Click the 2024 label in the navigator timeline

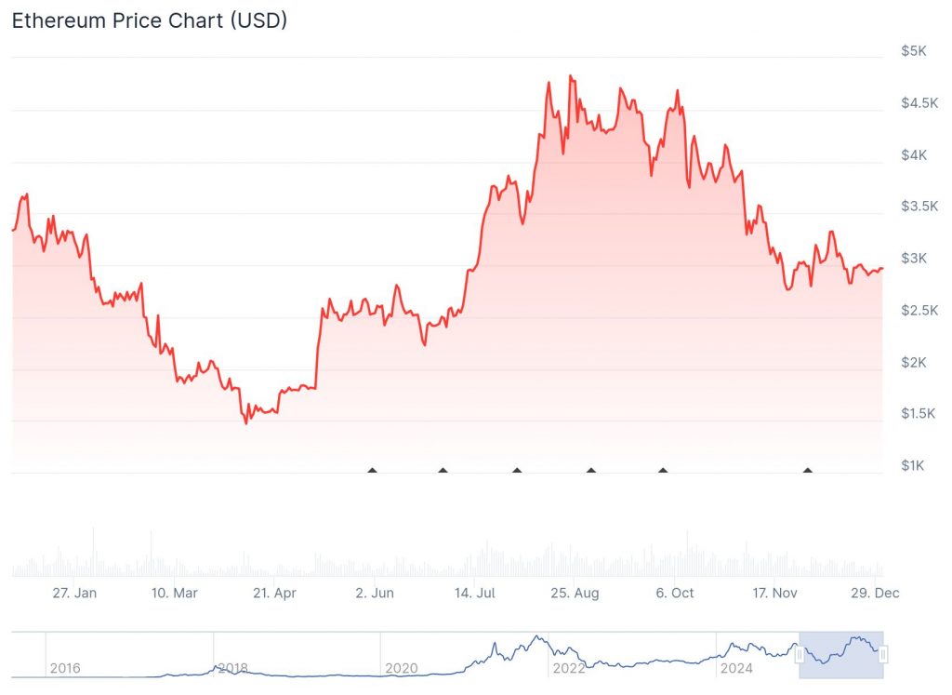click(735, 668)
